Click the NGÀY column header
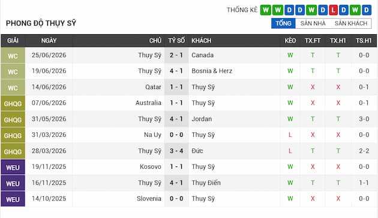 [x=49, y=41]
